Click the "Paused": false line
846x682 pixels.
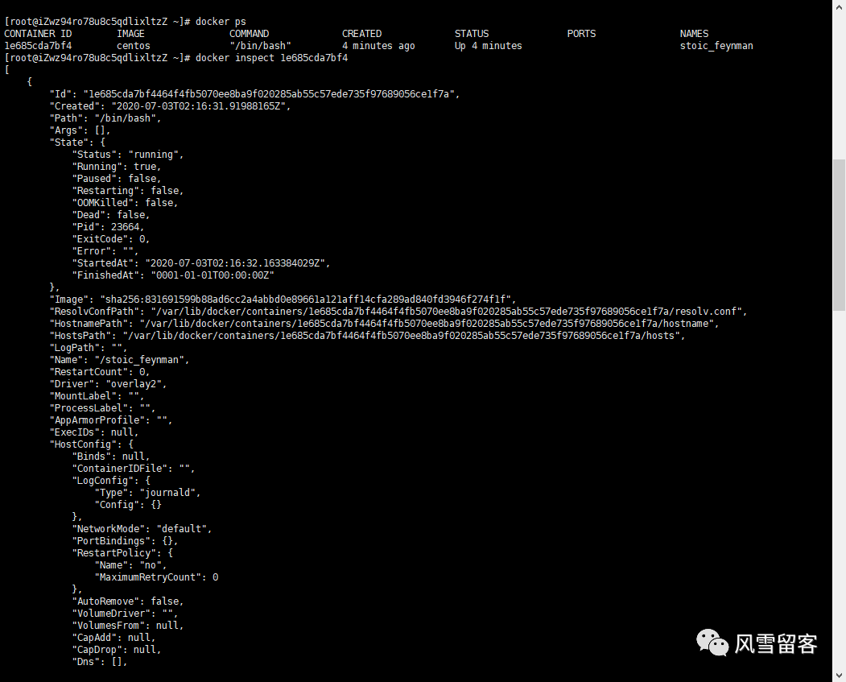point(117,179)
